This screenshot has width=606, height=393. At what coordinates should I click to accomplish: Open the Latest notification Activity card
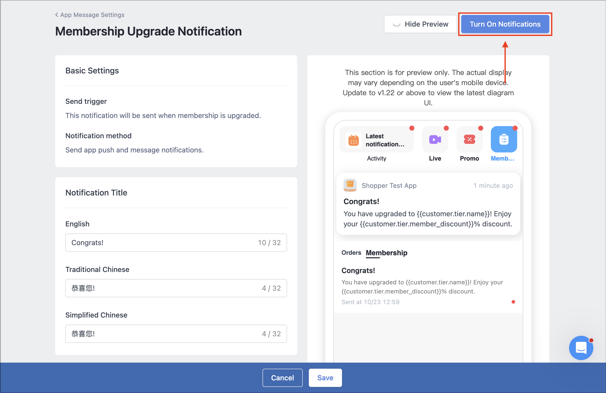click(x=377, y=139)
